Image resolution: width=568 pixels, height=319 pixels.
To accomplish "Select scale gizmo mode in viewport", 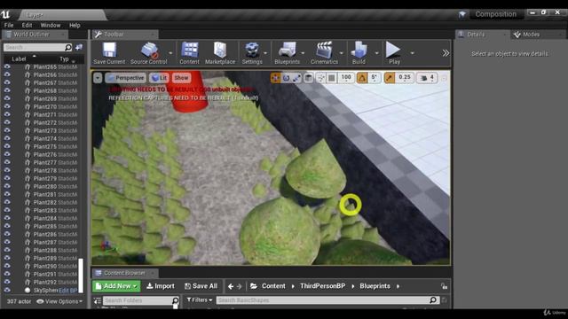I will [x=296, y=78].
